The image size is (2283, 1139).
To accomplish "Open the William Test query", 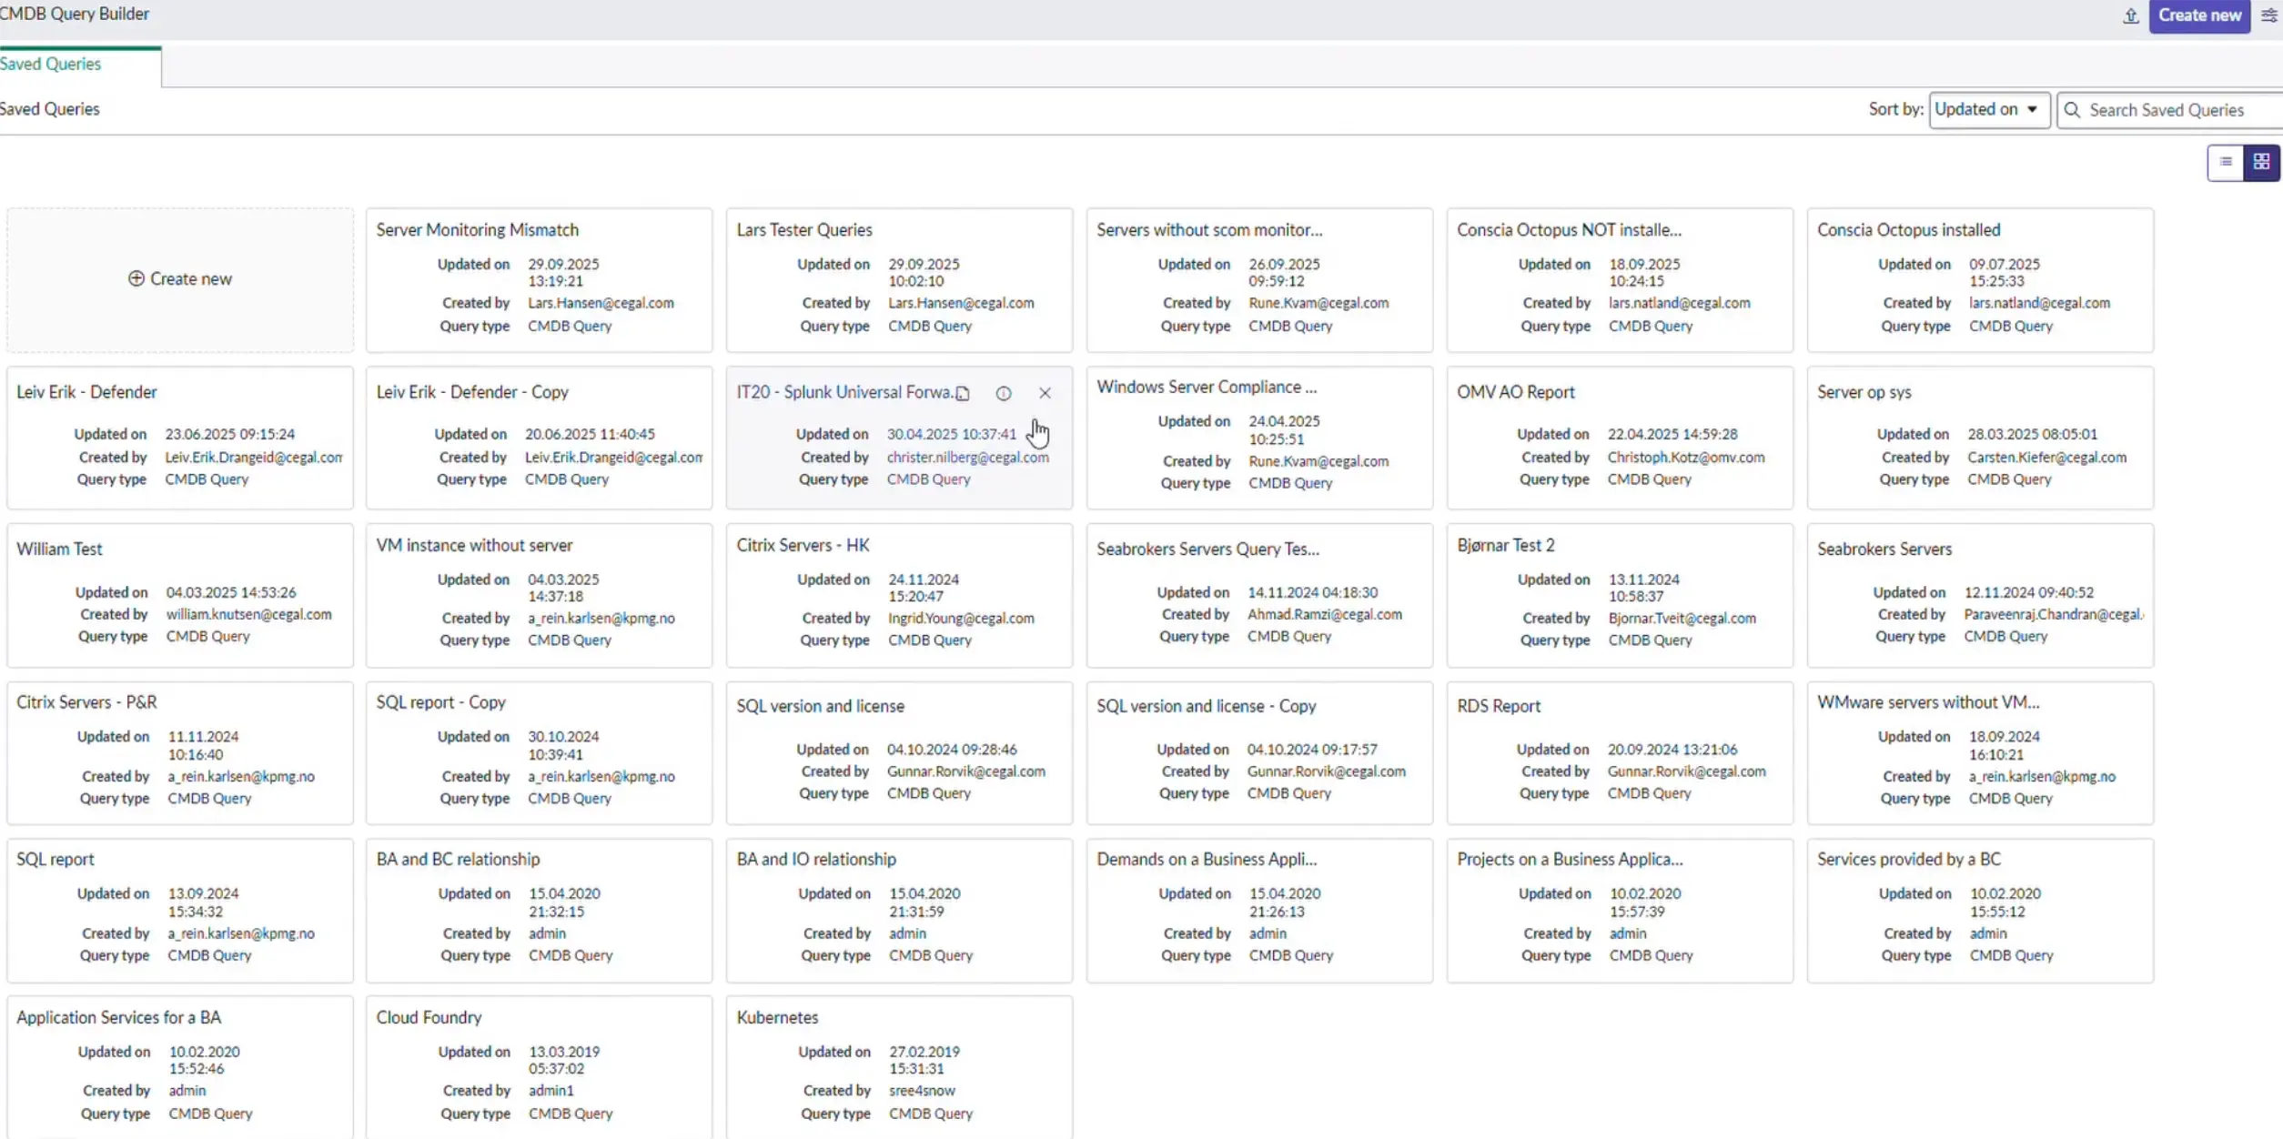I will click(59, 549).
